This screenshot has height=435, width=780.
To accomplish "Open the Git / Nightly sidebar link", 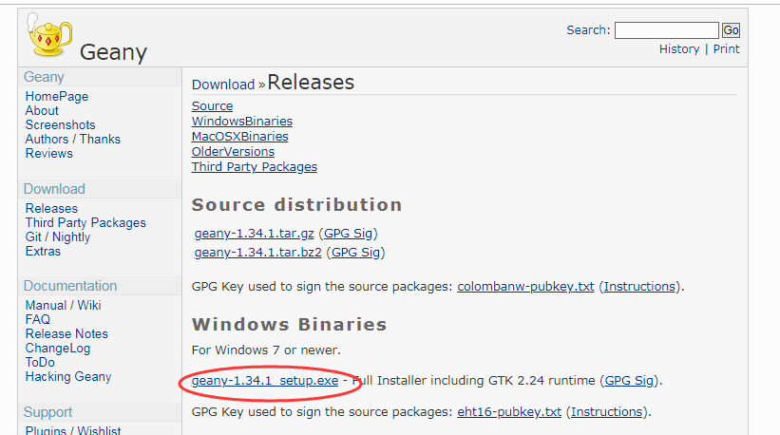I will pos(58,237).
